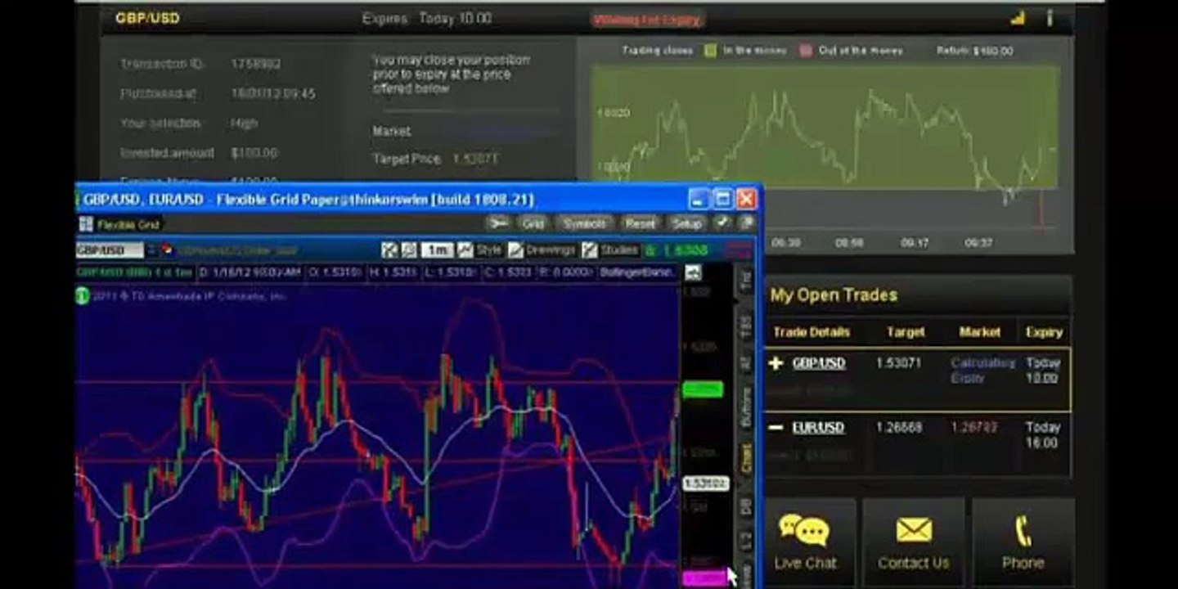Click the Bollinger Bands study label

coord(637,272)
